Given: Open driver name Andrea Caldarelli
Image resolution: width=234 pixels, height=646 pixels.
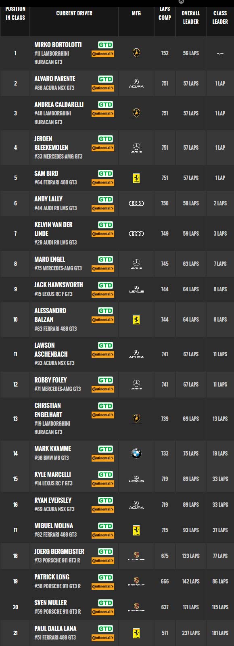Looking at the screenshot, I should [x=59, y=105].
